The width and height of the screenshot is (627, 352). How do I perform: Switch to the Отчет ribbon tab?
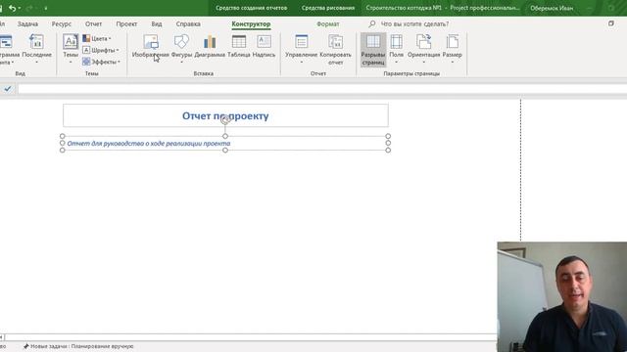[x=93, y=23]
